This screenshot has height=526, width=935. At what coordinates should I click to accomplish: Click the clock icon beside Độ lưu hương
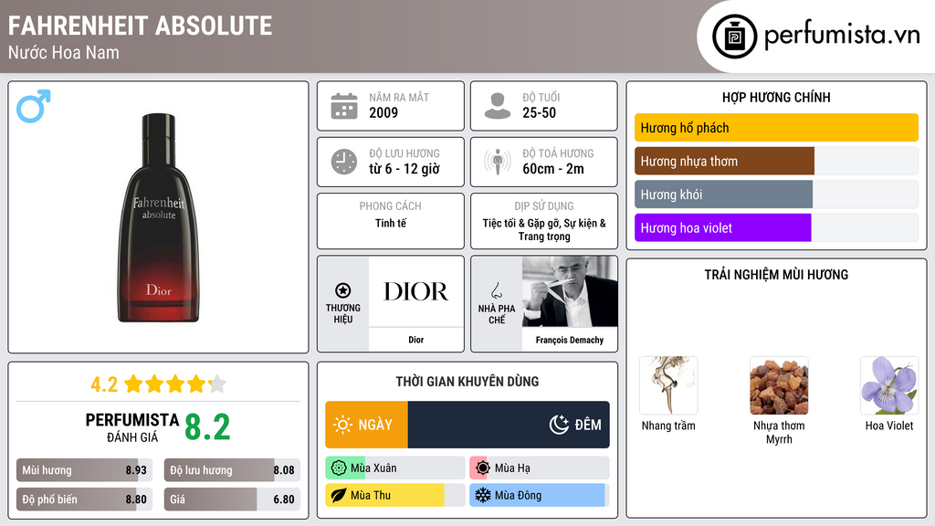coord(344,162)
